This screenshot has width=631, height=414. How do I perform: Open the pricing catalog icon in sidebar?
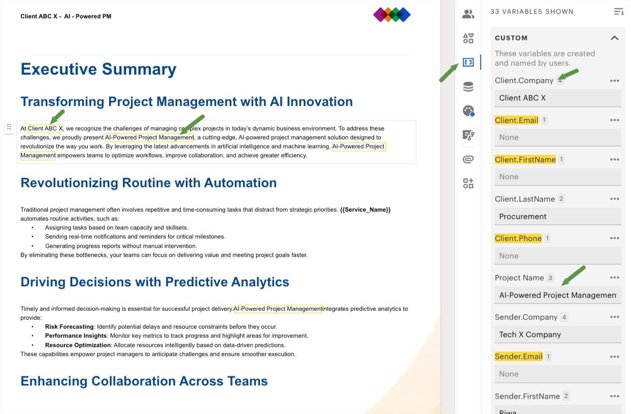[468, 135]
